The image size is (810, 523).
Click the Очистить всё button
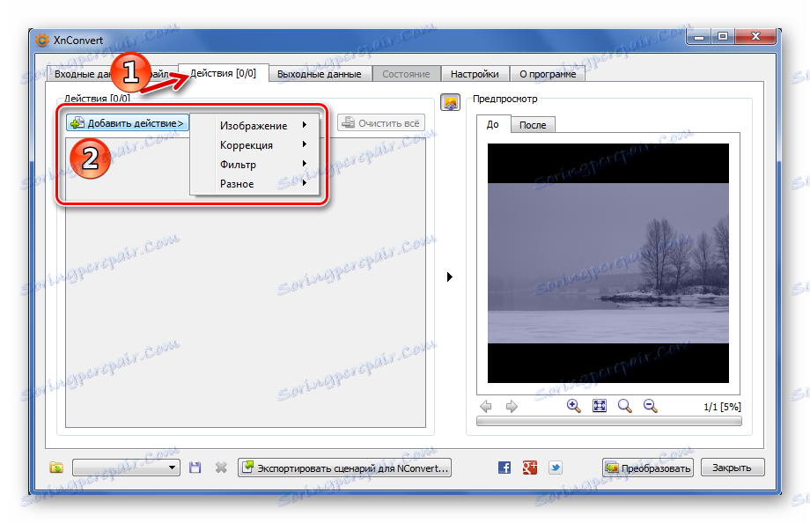[381, 123]
